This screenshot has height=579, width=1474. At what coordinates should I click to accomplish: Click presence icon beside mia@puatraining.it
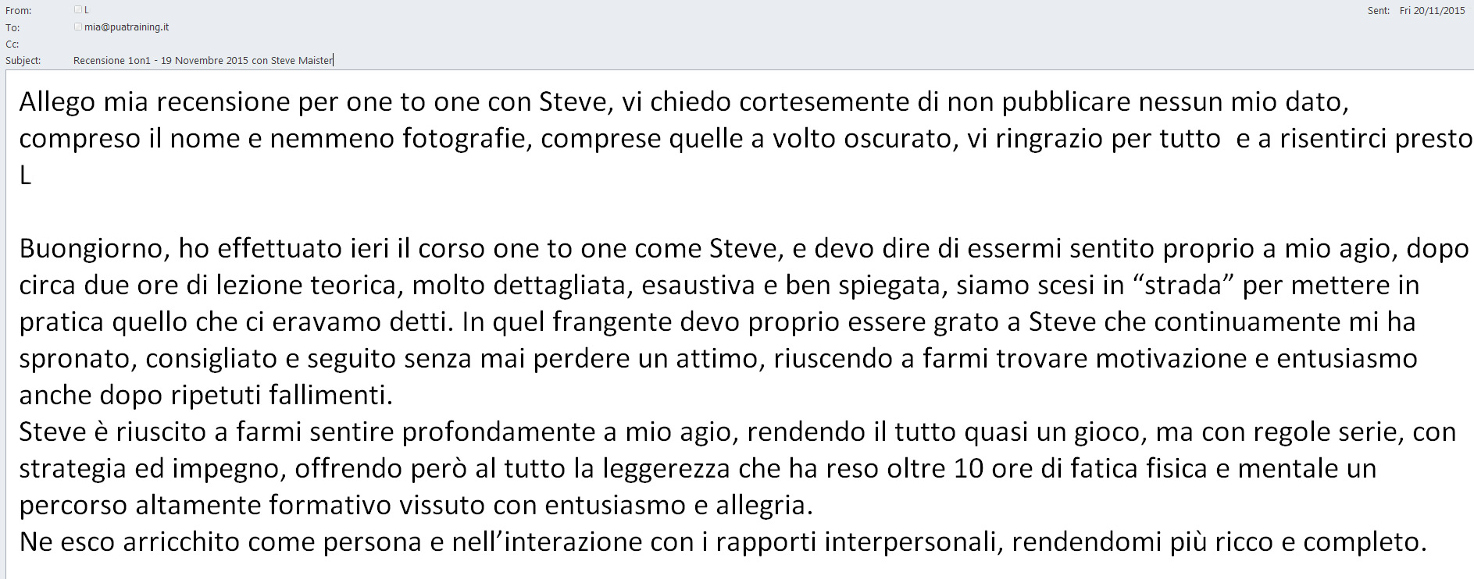[78, 27]
